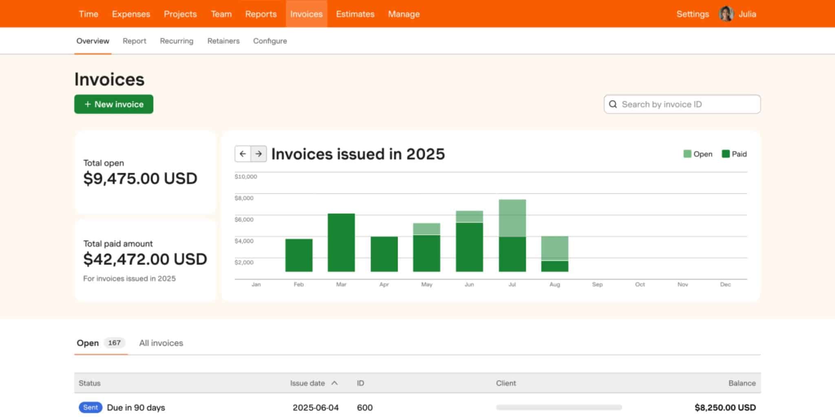Open the Retainers tab

[x=223, y=41]
